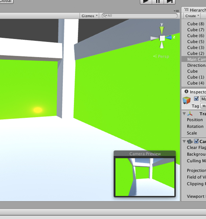206x219 pixels.
Task: Select Cube (8) in the Hierarchy
Action: coord(196,24)
